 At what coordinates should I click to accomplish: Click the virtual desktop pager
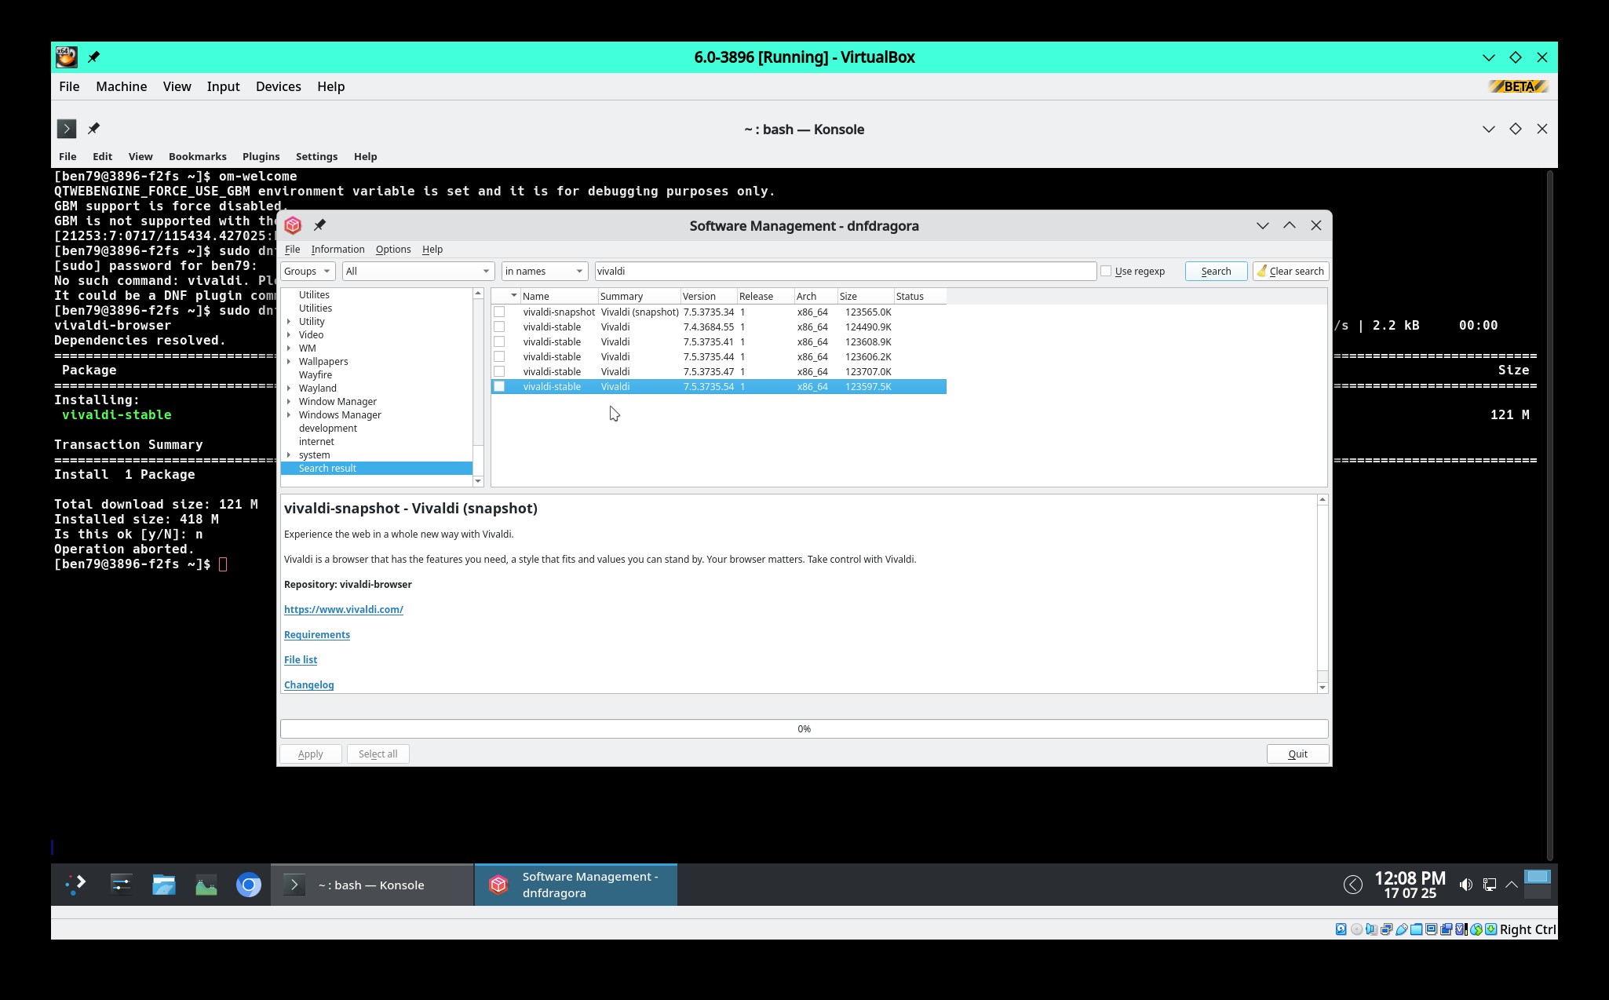[x=1537, y=885]
